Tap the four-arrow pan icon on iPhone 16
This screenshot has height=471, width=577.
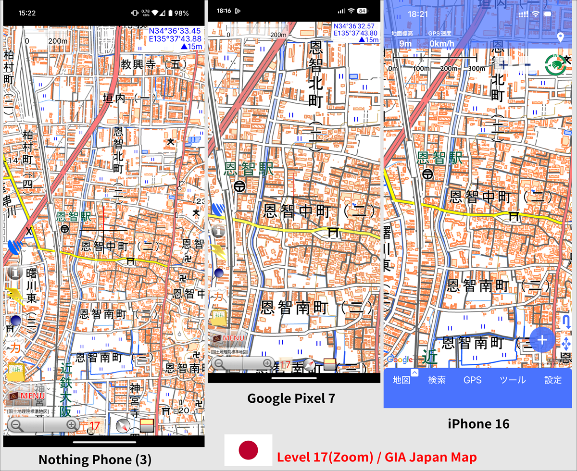pos(566,343)
